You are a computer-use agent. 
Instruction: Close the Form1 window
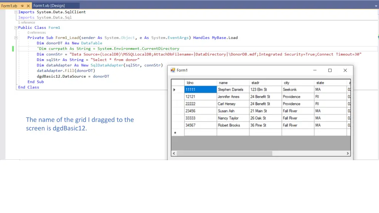pos(345,70)
